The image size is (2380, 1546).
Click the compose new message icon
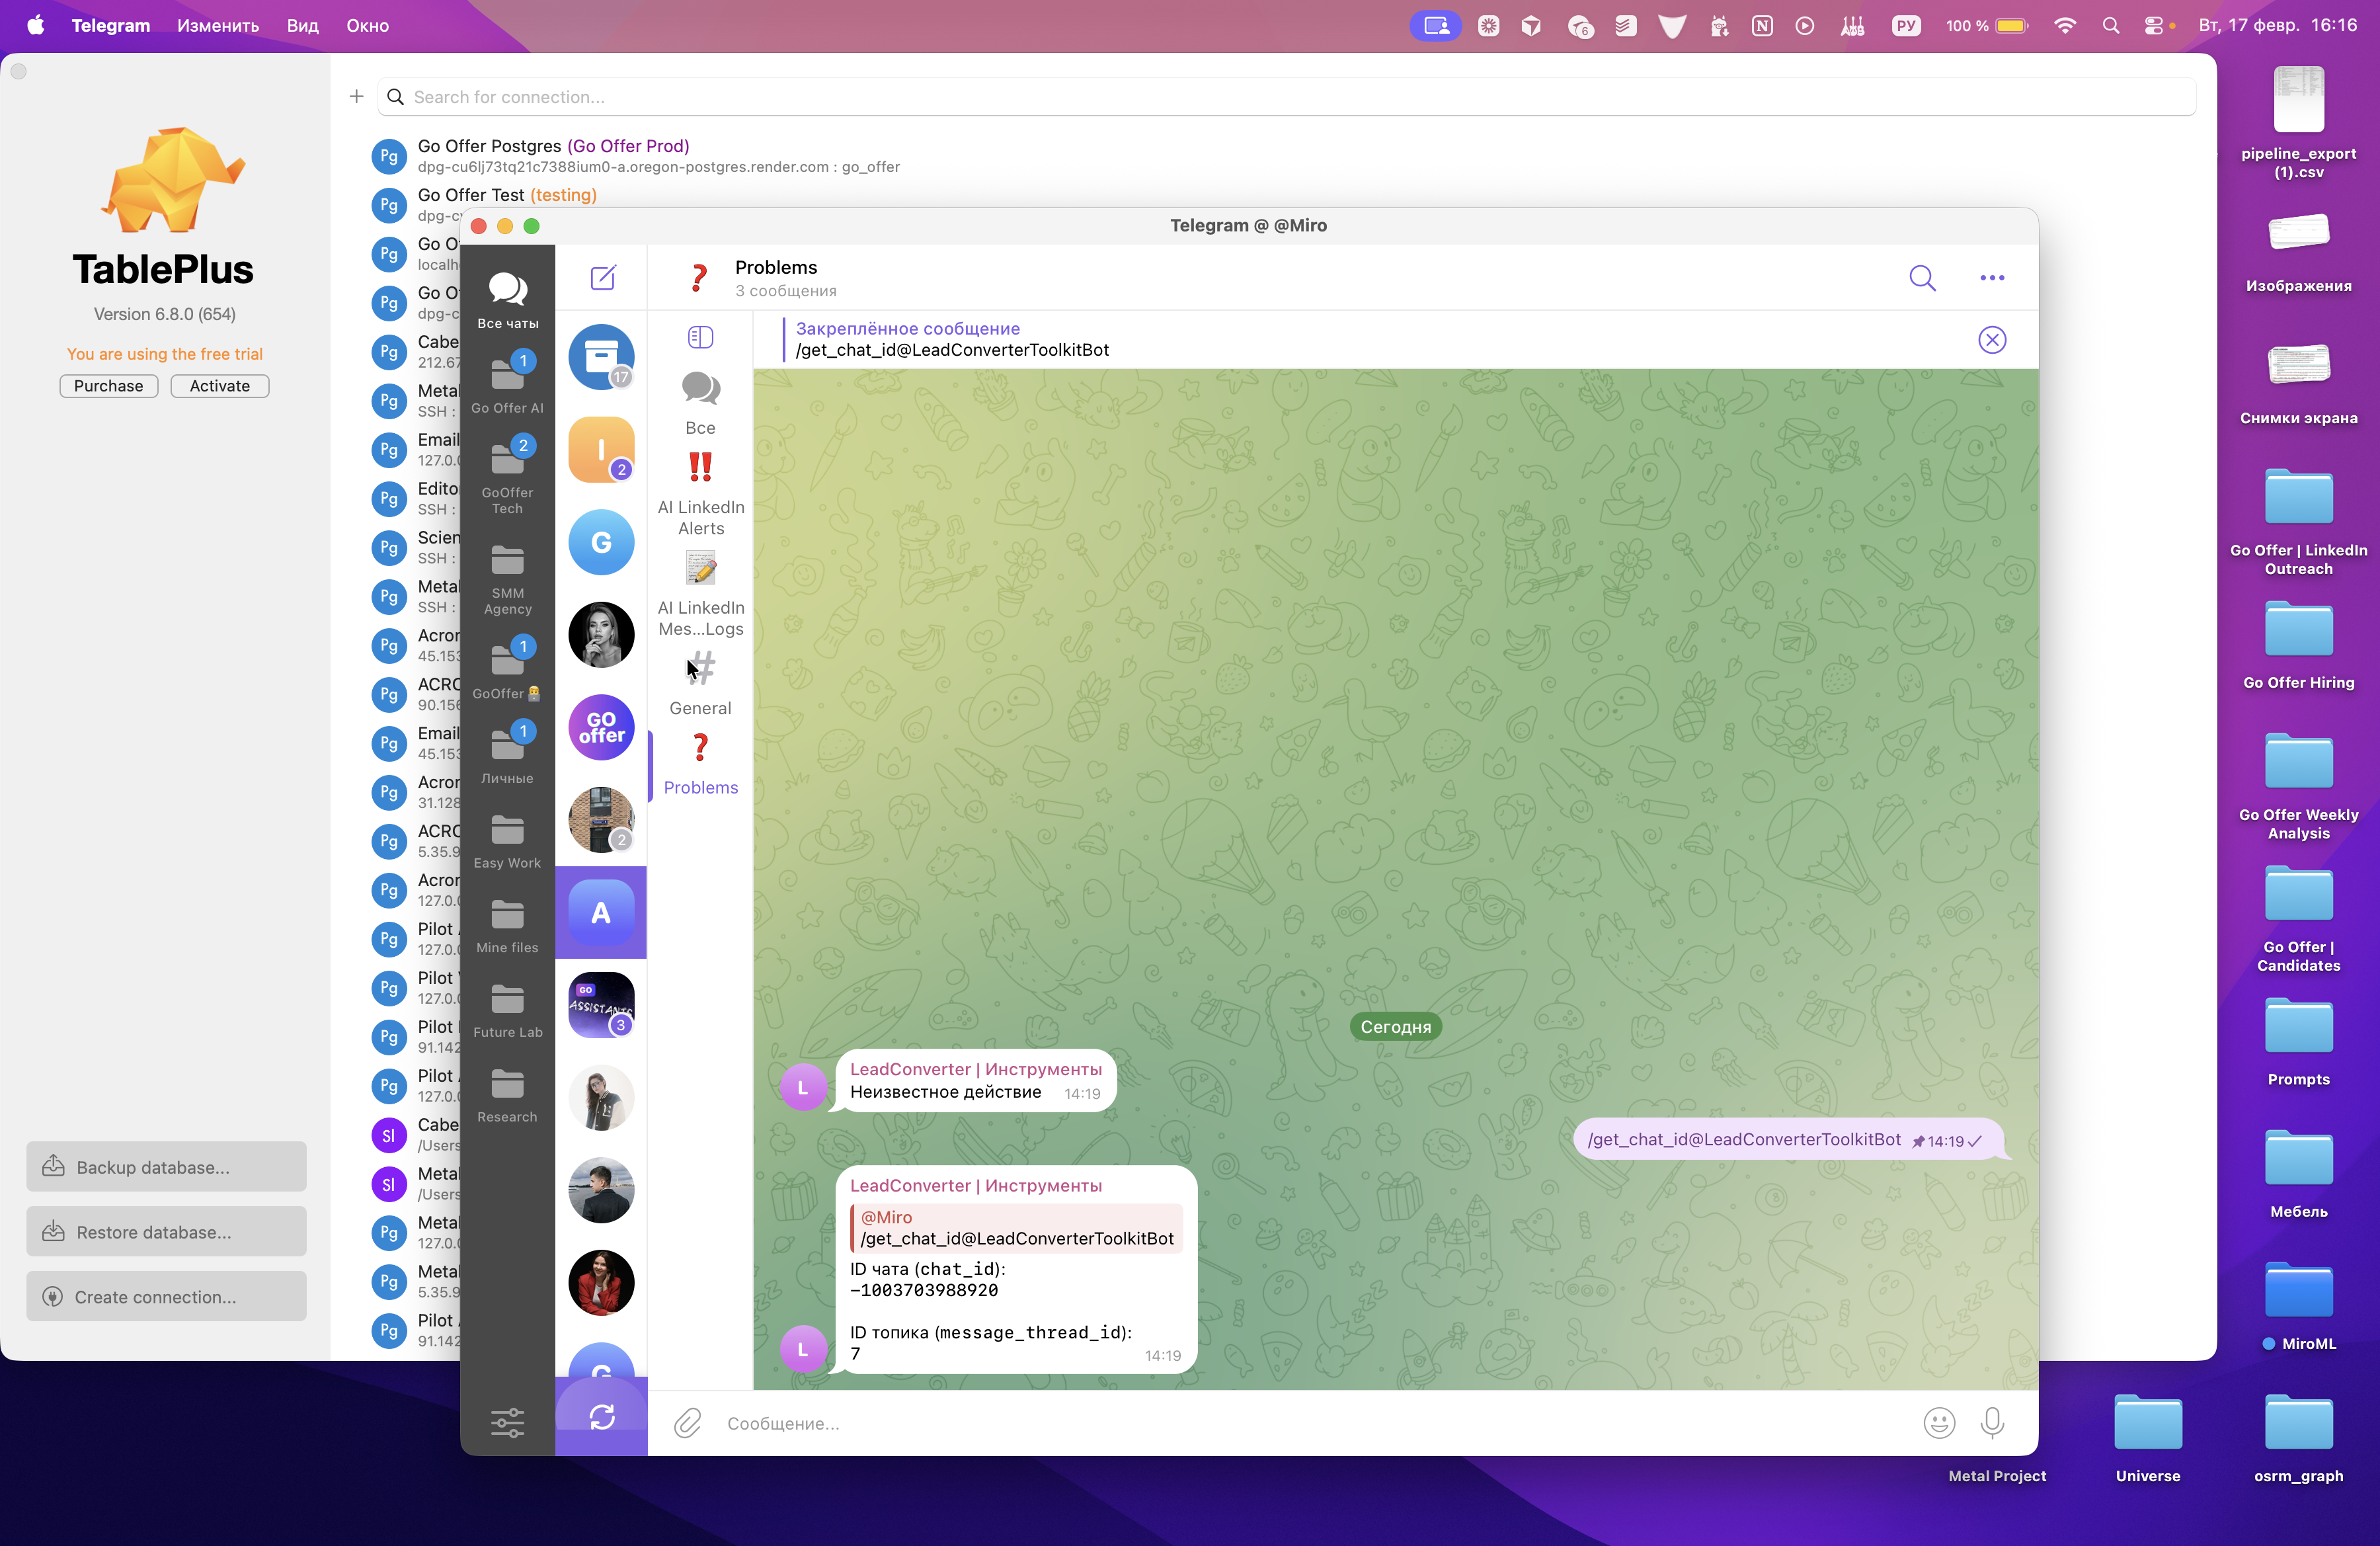tap(602, 277)
